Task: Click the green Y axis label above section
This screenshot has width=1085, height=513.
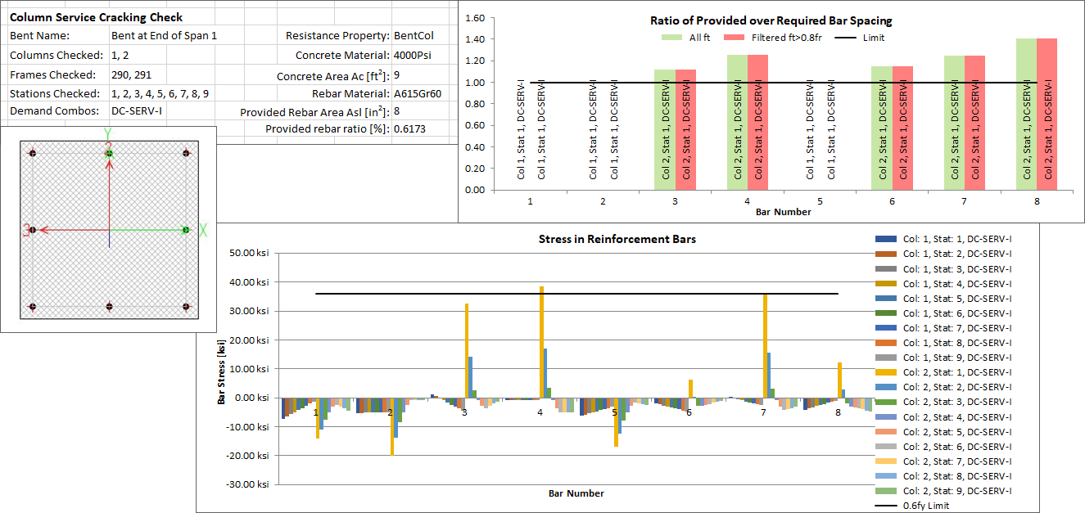Action: click(107, 133)
